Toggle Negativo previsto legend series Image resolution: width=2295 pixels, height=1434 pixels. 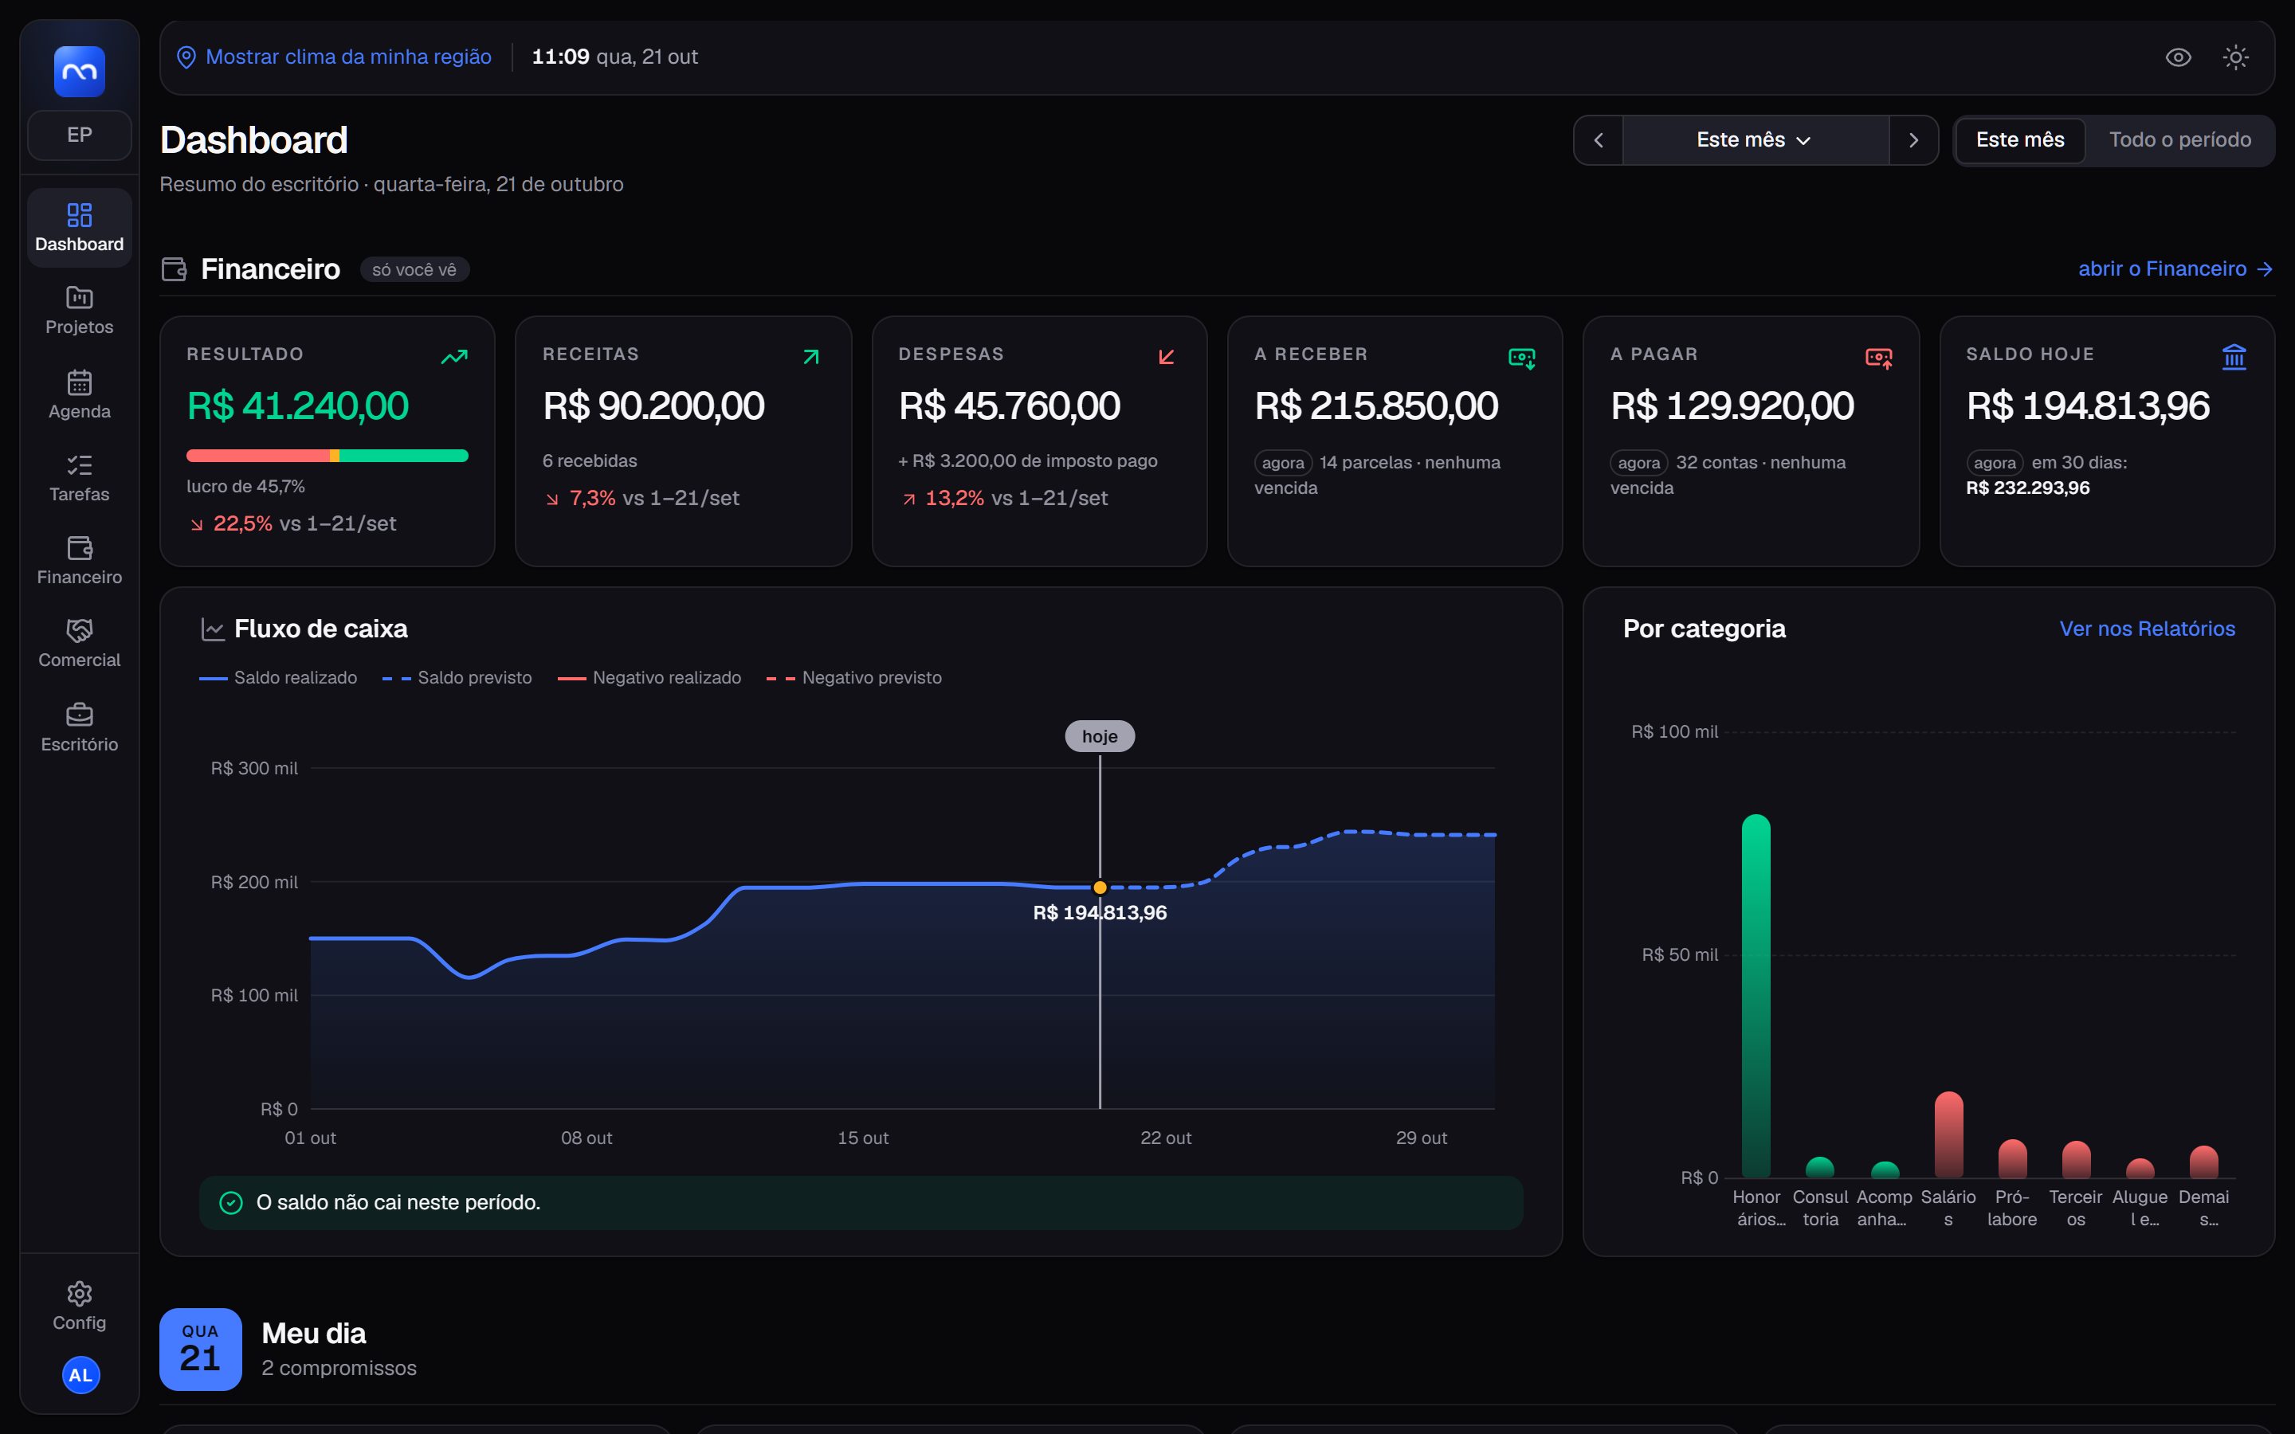point(853,678)
